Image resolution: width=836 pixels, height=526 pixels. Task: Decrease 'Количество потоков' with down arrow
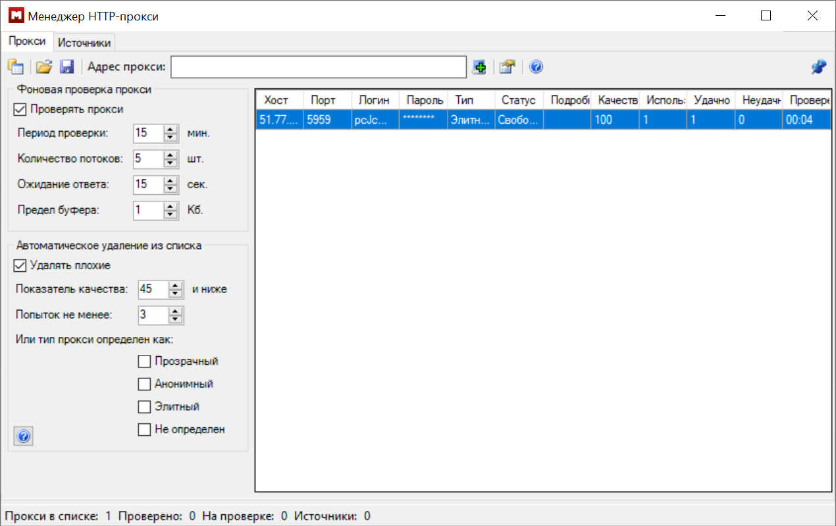(x=171, y=163)
